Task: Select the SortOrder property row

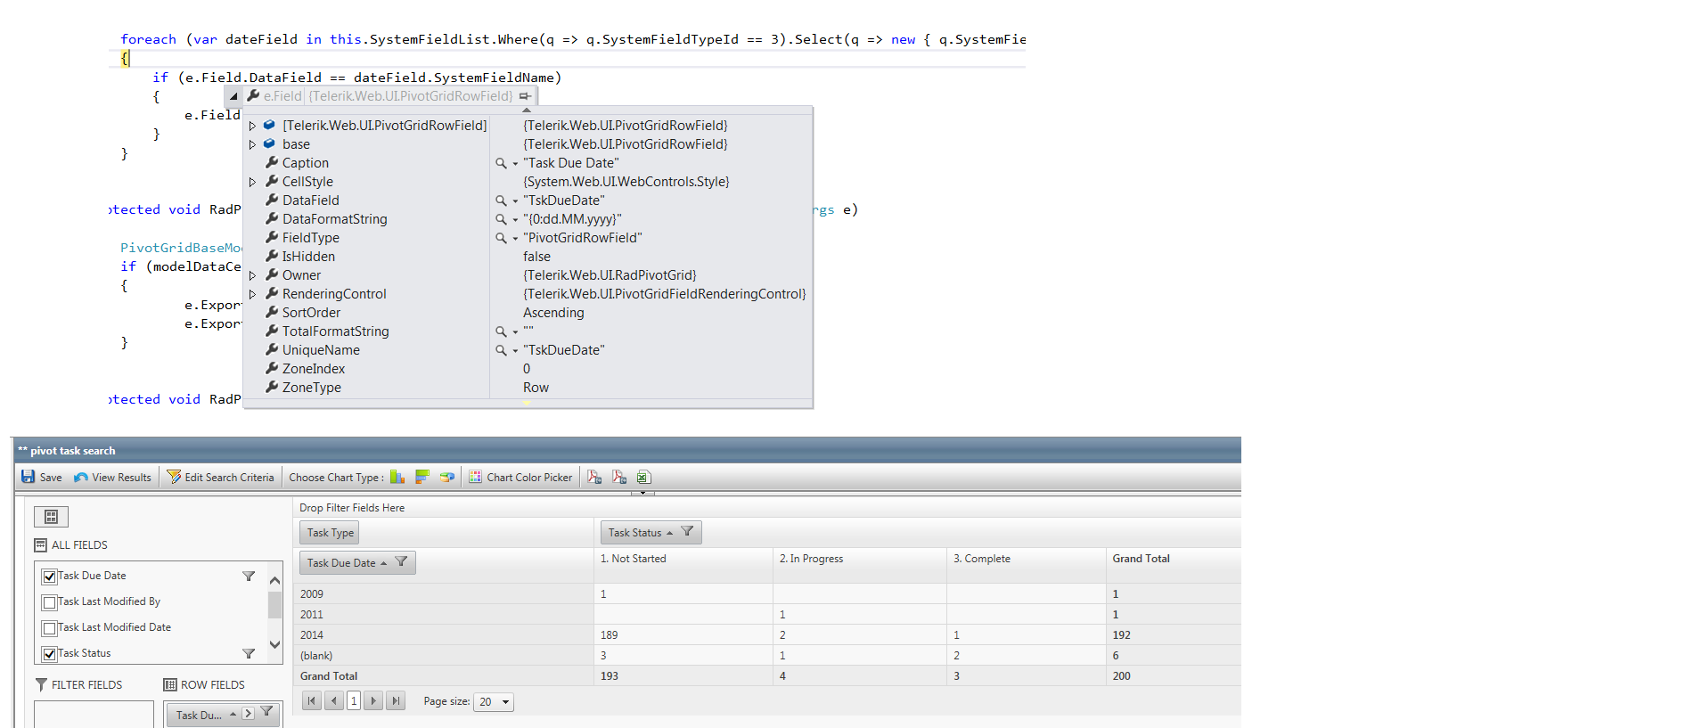Action: (528, 313)
